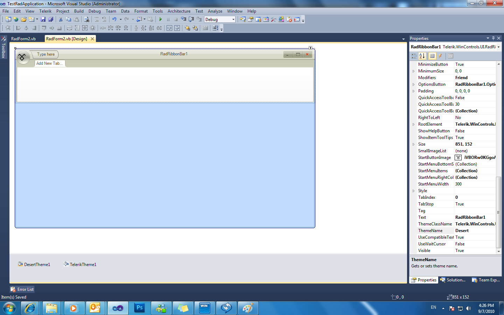
Task: Cut selection with the scissors icon
Action: coord(61,20)
